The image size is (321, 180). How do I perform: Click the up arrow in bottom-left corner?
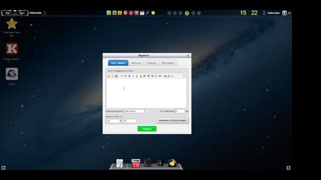[x=4, y=168]
